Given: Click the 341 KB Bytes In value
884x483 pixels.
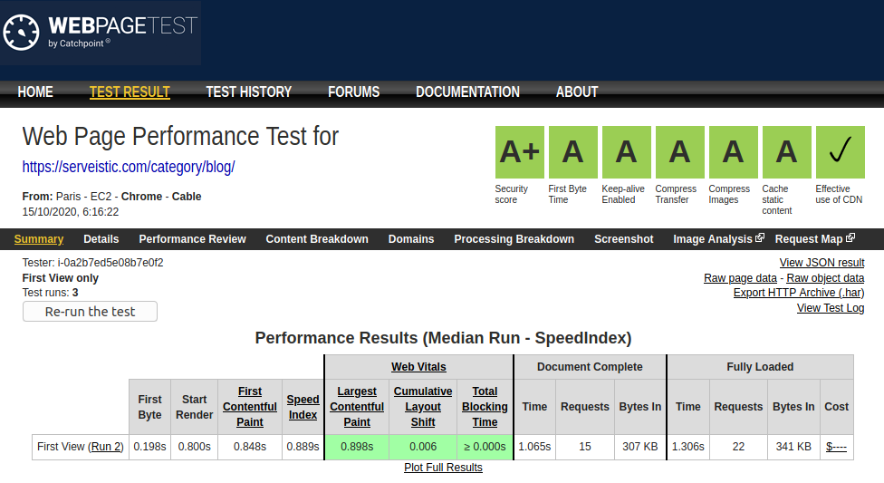Looking at the screenshot, I should click(x=793, y=447).
